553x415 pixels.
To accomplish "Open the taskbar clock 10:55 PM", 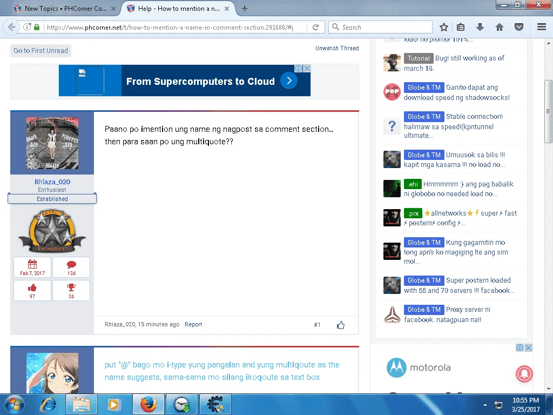I will (525, 405).
